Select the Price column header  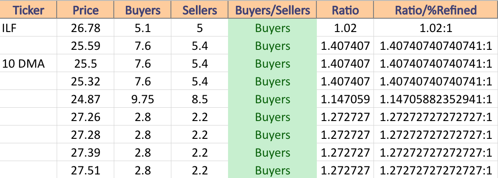coord(86,9)
